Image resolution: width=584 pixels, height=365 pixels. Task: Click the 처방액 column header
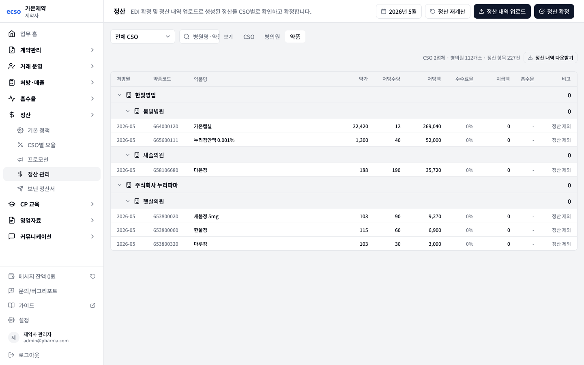(434, 79)
